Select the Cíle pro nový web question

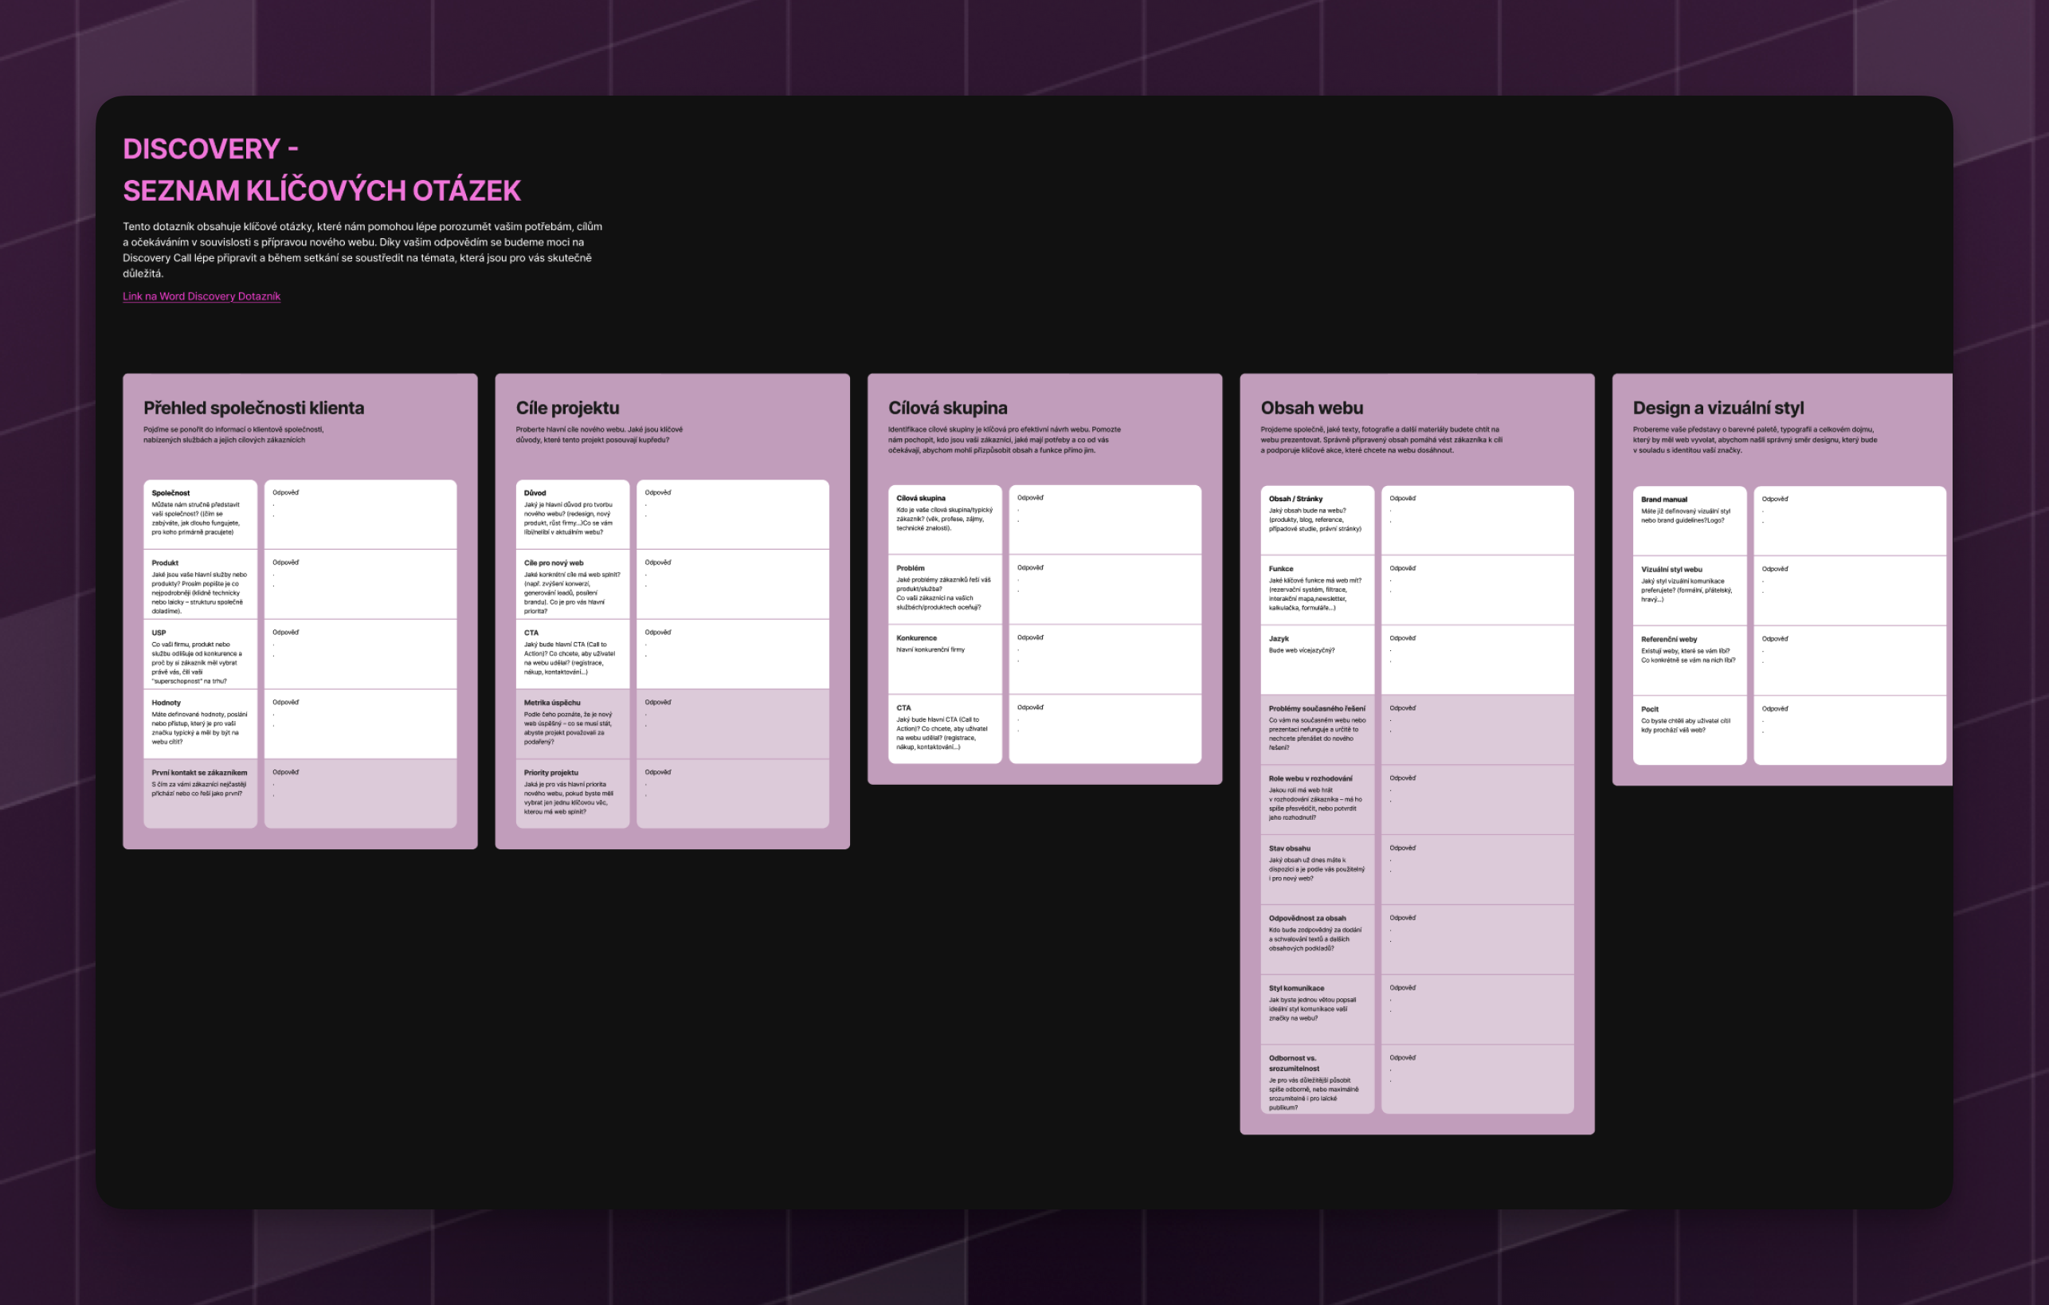pos(573,585)
